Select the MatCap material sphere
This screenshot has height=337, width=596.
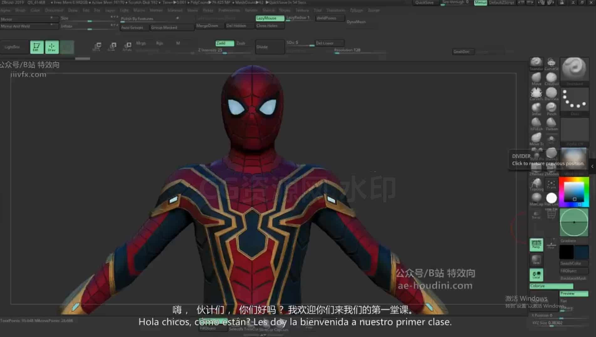coord(536,199)
